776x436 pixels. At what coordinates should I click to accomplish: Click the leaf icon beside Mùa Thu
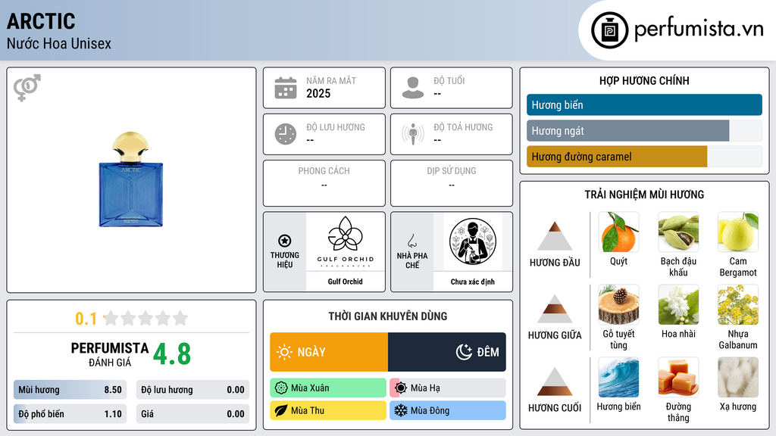(x=281, y=410)
